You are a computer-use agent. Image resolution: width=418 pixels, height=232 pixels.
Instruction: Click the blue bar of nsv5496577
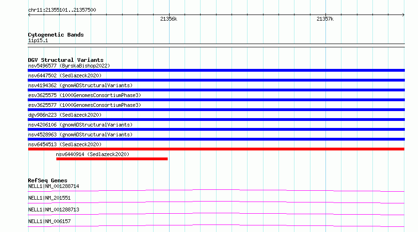(x=216, y=70)
